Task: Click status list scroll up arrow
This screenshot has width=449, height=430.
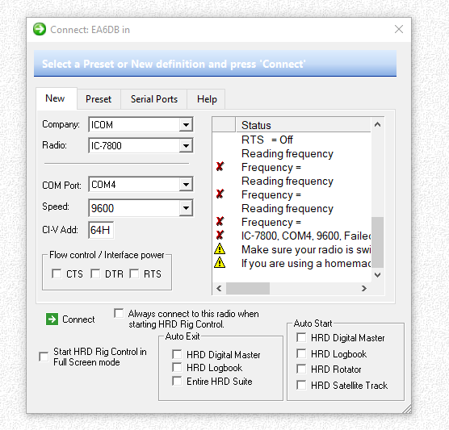Action: pos(377,124)
